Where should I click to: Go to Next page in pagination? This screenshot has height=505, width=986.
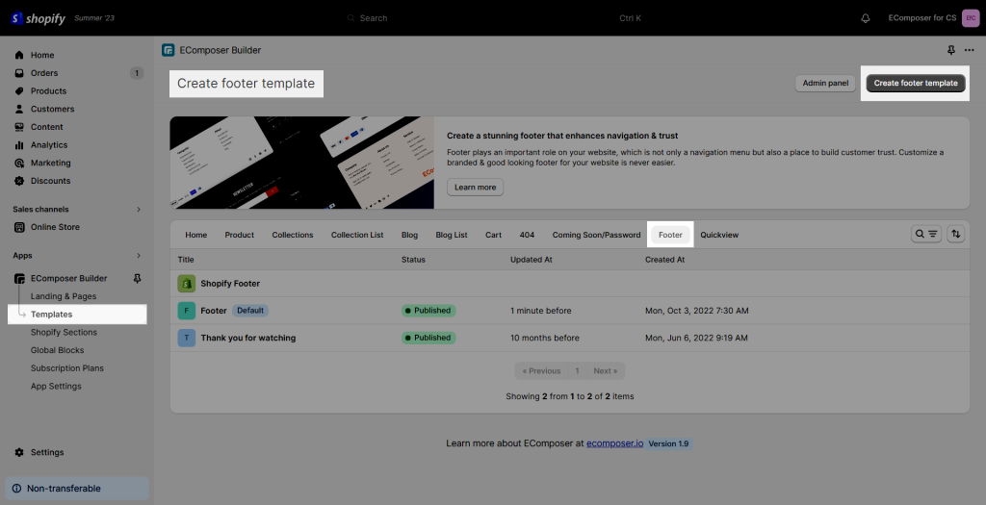coord(605,370)
